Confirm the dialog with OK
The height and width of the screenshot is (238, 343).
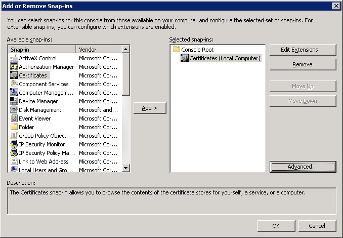click(x=276, y=226)
